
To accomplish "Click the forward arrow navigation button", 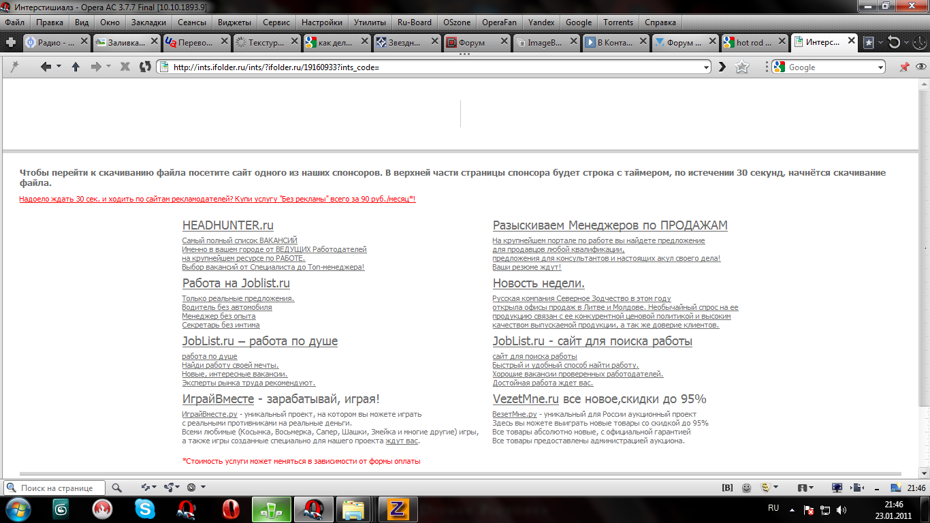I will pyautogui.click(x=96, y=67).
